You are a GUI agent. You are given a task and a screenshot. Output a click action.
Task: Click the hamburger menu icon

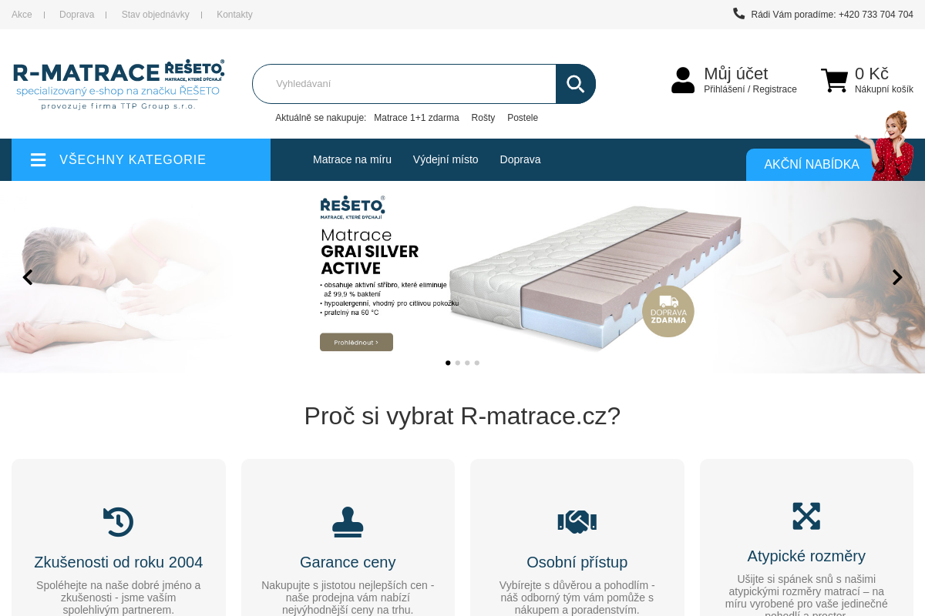click(39, 159)
